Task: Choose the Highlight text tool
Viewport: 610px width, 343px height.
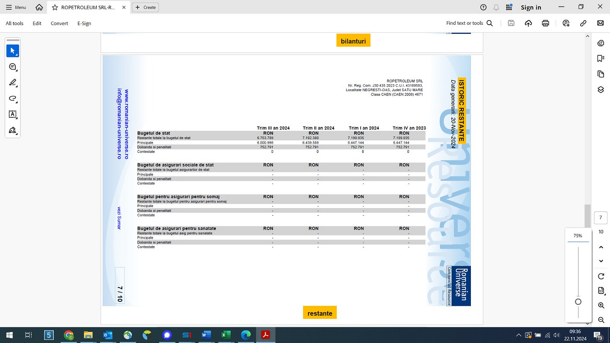Action: 13,83
